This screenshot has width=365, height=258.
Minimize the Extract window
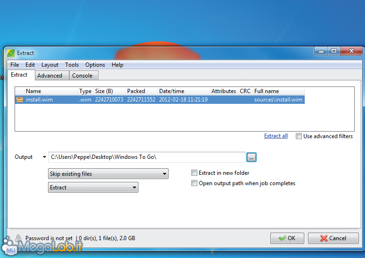(x=321, y=51)
